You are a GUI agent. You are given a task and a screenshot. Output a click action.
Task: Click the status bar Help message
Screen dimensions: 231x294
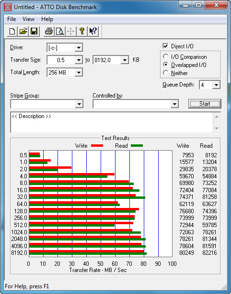click(27, 286)
